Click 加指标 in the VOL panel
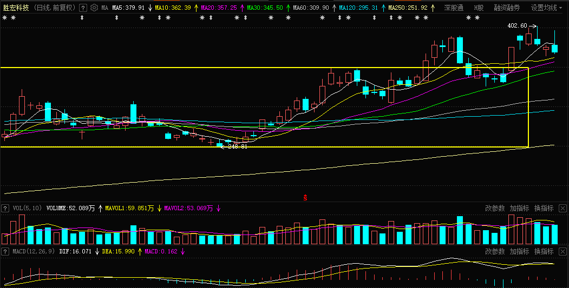Viewport: 569px width, 288px height. [x=519, y=209]
